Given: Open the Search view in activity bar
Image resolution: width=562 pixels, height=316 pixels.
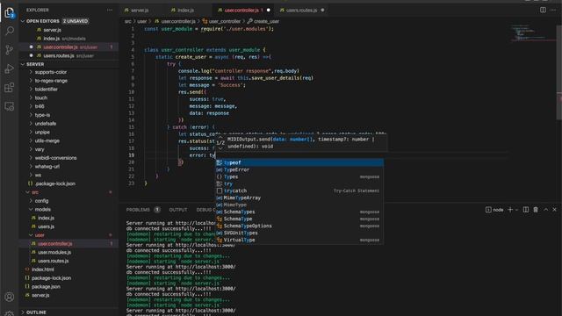Looking at the screenshot, I should pyautogui.click(x=10, y=31).
